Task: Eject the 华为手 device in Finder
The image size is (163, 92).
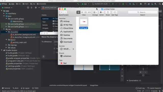Action: [73, 49]
